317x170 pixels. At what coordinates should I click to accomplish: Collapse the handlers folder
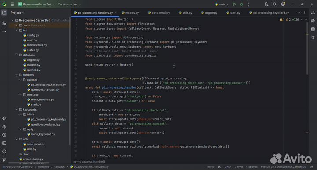17,75
